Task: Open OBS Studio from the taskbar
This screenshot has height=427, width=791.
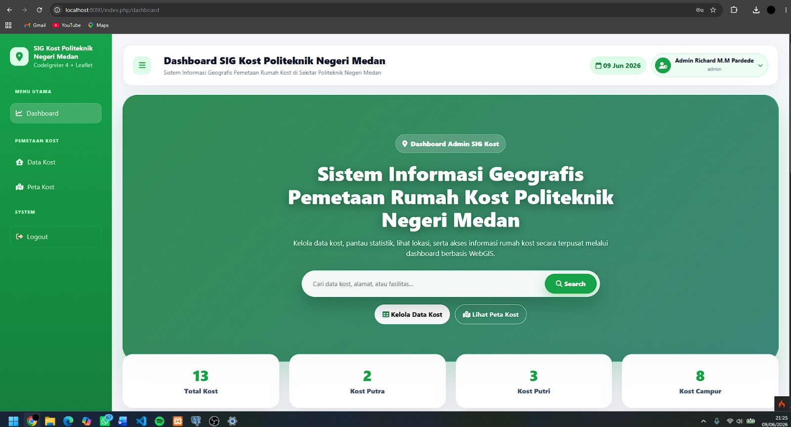Action: pos(214,421)
